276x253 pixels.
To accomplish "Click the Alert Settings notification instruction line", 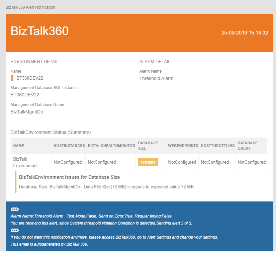I will tap(114, 237).
